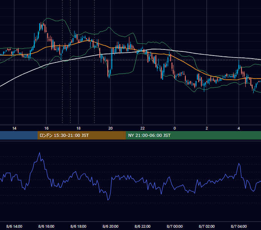The image size is (261, 230).
Task: Click the 8/6 18:00 date label
Action: tap(78, 226)
